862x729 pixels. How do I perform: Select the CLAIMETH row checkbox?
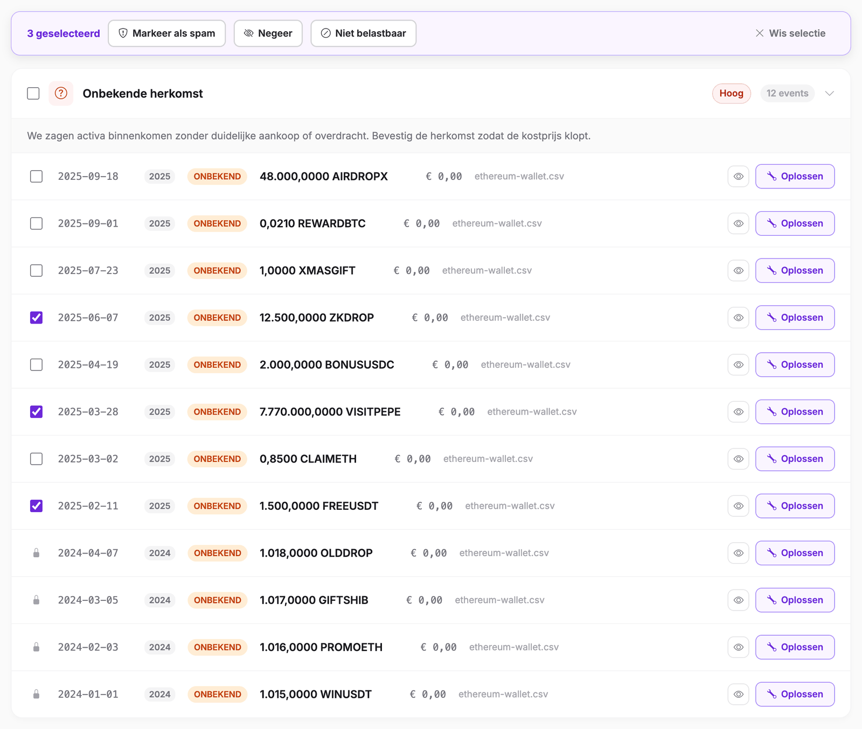[x=36, y=459]
